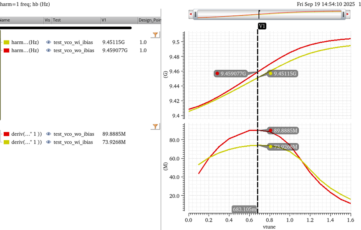Viewport: 361px width, 230px height.
Task: Select the V1 vertical marker label
Action: click(x=262, y=26)
